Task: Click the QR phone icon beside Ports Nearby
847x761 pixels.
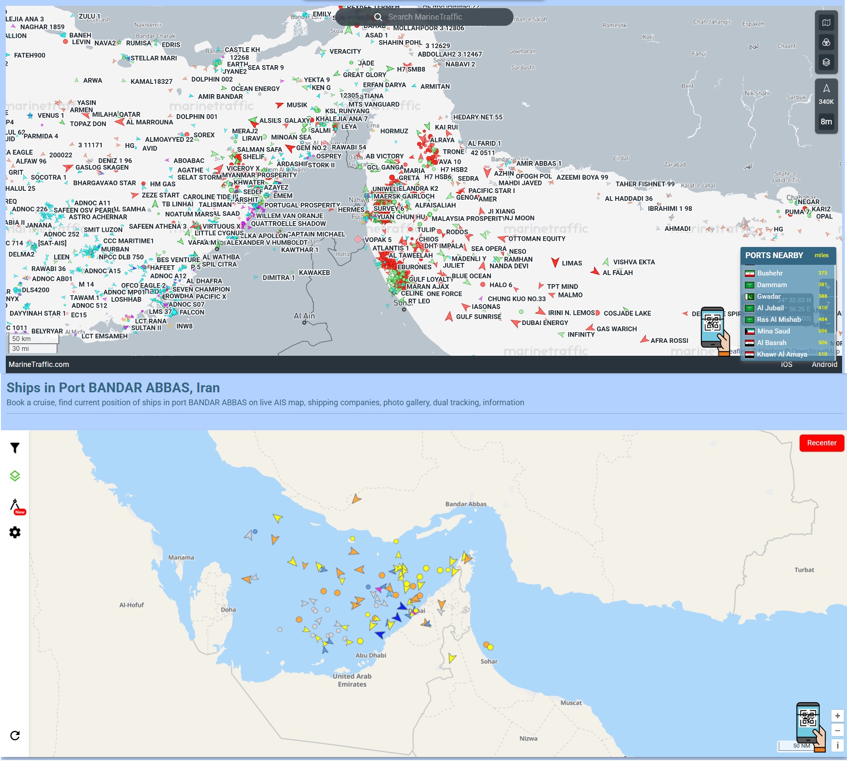Action: point(715,331)
